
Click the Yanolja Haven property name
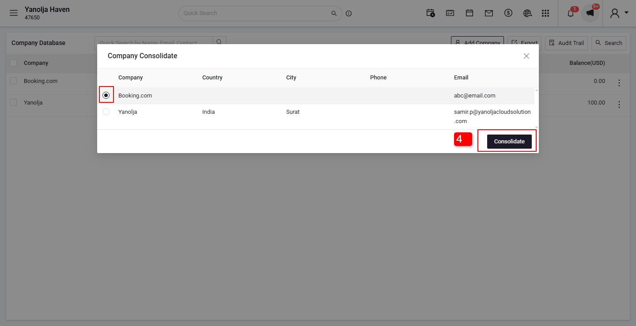(x=47, y=9)
